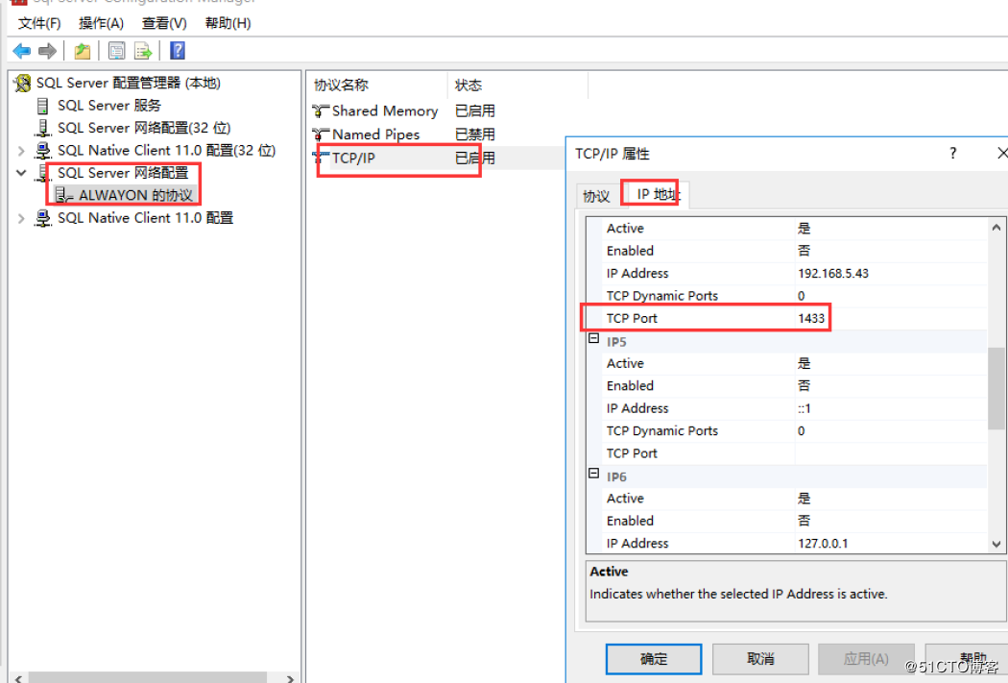Click the Forward arrow toolbar icon
The height and width of the screenshot is (683, 1008).
click(x=48, y=51)
